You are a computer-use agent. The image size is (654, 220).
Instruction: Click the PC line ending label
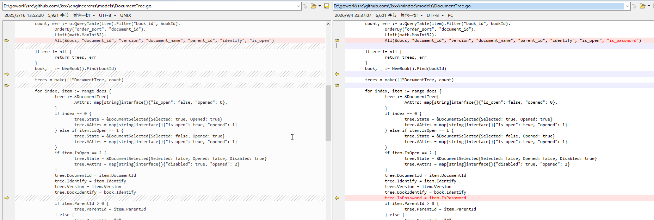[450, 15]
